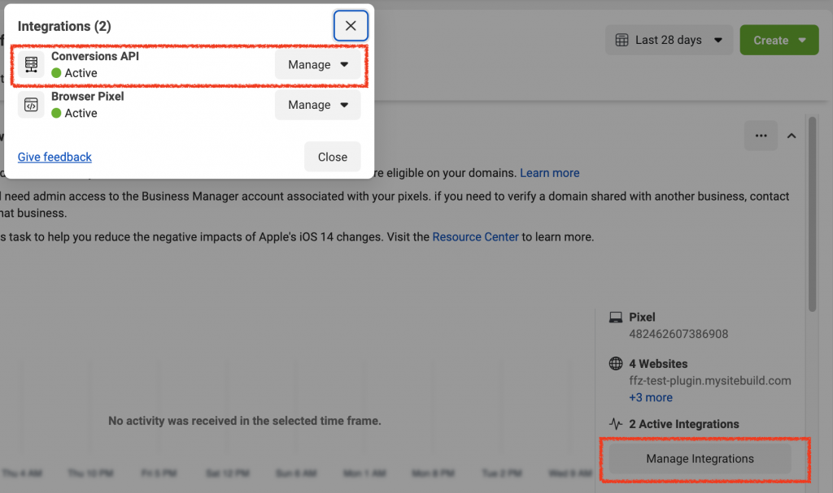Screen dimensions: 833x493
Task: Collapse the section with chevron up arrow
Action: pos(792,136)
